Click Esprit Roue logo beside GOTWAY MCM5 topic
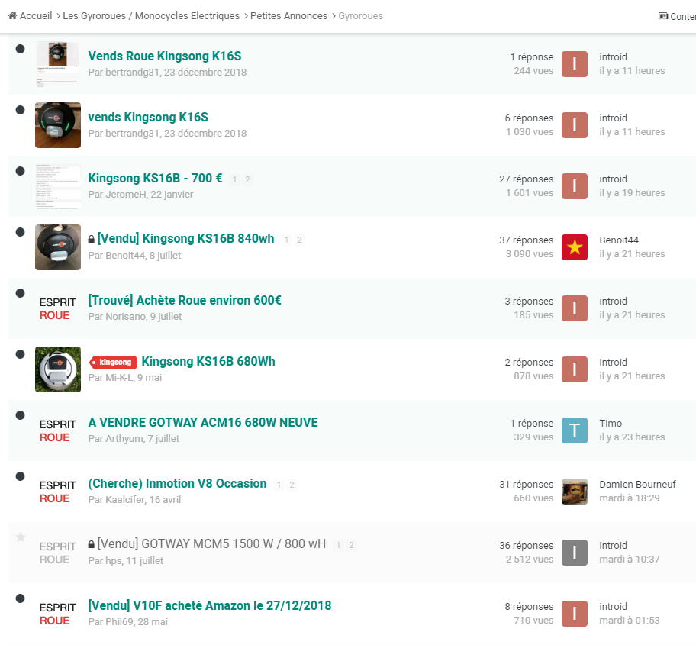Image resolution: width=696 pixels, height=645 pixels. point(58,553)
